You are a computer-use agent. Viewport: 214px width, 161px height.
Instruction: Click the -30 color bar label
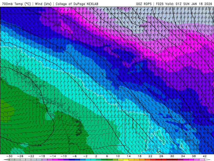(9, 156)
